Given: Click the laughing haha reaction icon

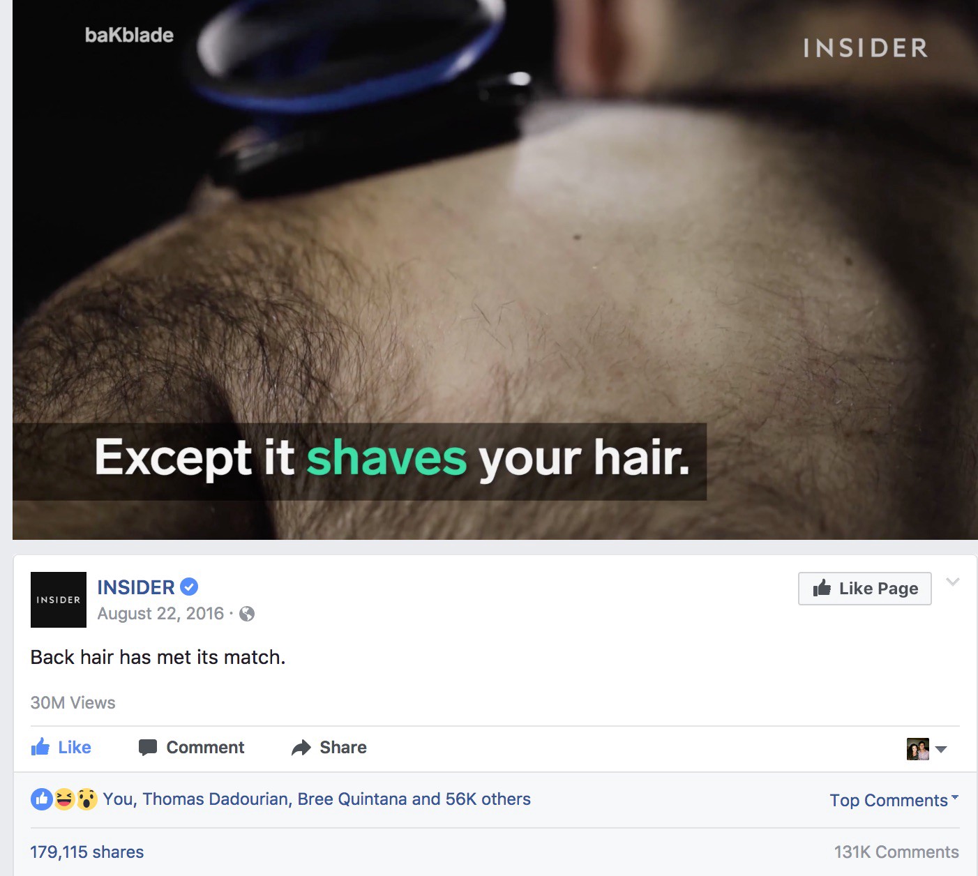Looking at the screenshot, I should (64, 799).
